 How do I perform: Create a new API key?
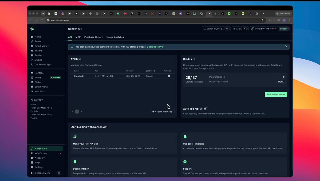(x=163, y=112)
